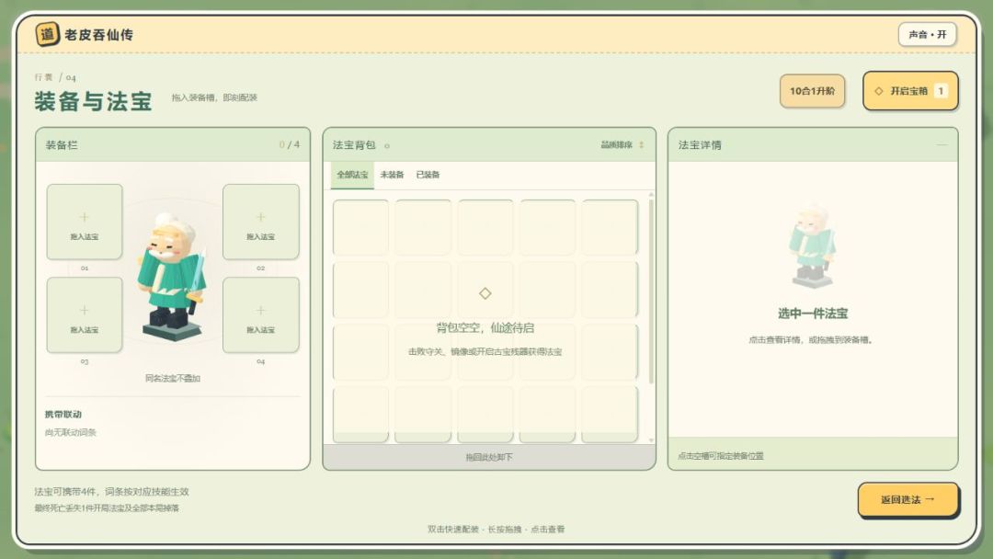Image resolution: width=993 pixels, height=559 pixels.
Task: Click the 道 game logo icon
Action: 48,33
